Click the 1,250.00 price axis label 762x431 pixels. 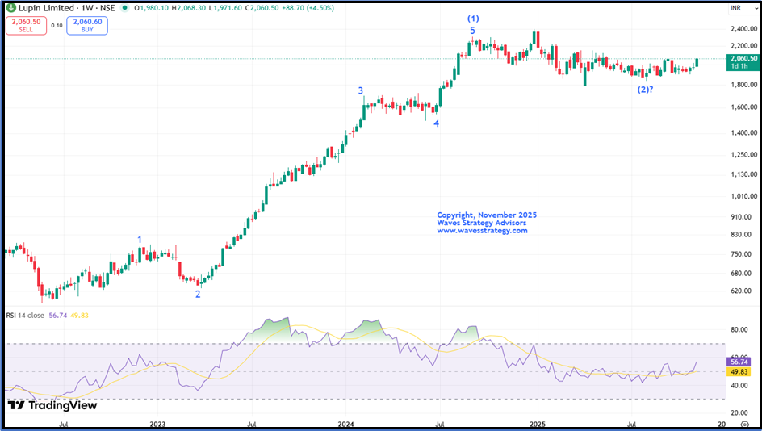pos(743,155)
